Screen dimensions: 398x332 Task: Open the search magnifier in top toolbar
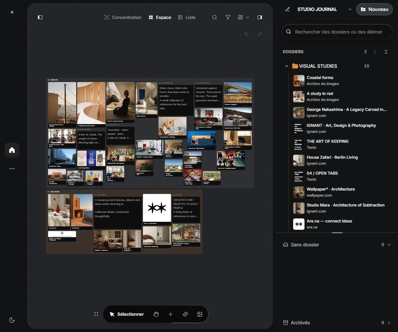[215, 17]
